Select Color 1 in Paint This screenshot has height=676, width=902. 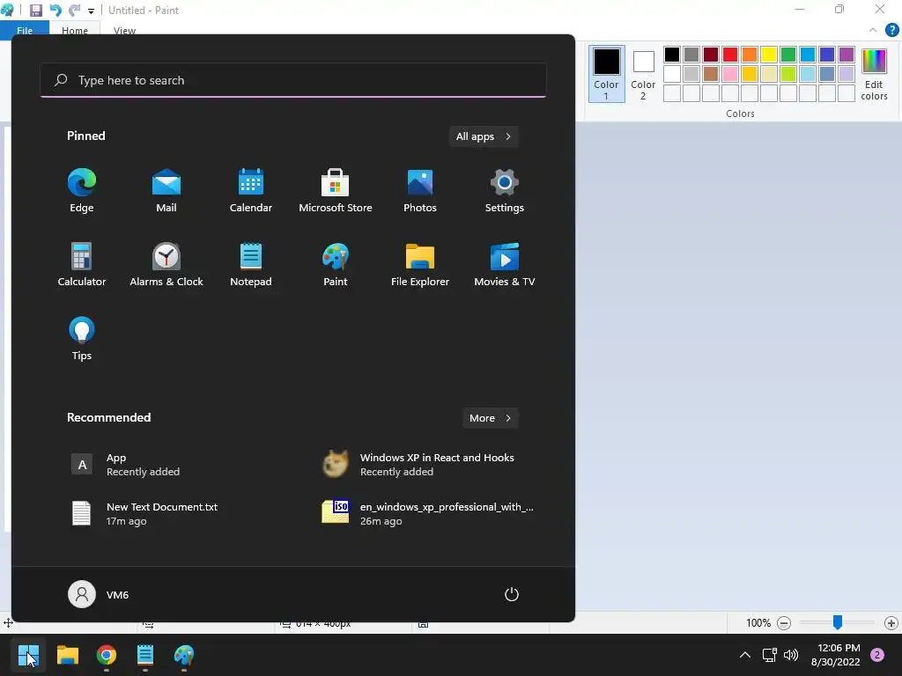(x=606, y=74)
